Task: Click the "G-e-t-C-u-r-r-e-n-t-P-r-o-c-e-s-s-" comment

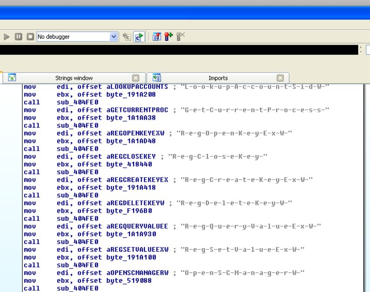Action: (x=255, y=110)
